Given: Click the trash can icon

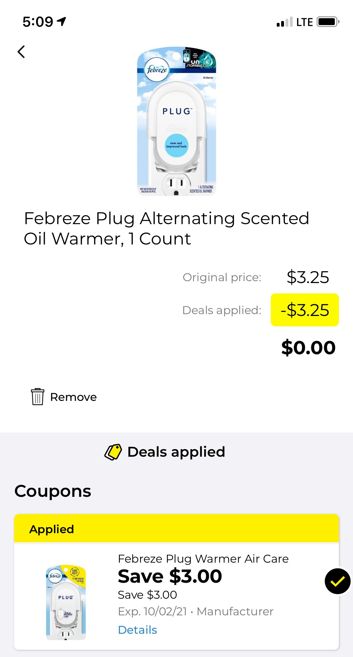Looking at the screenshot, I should [x=37, y=397].
